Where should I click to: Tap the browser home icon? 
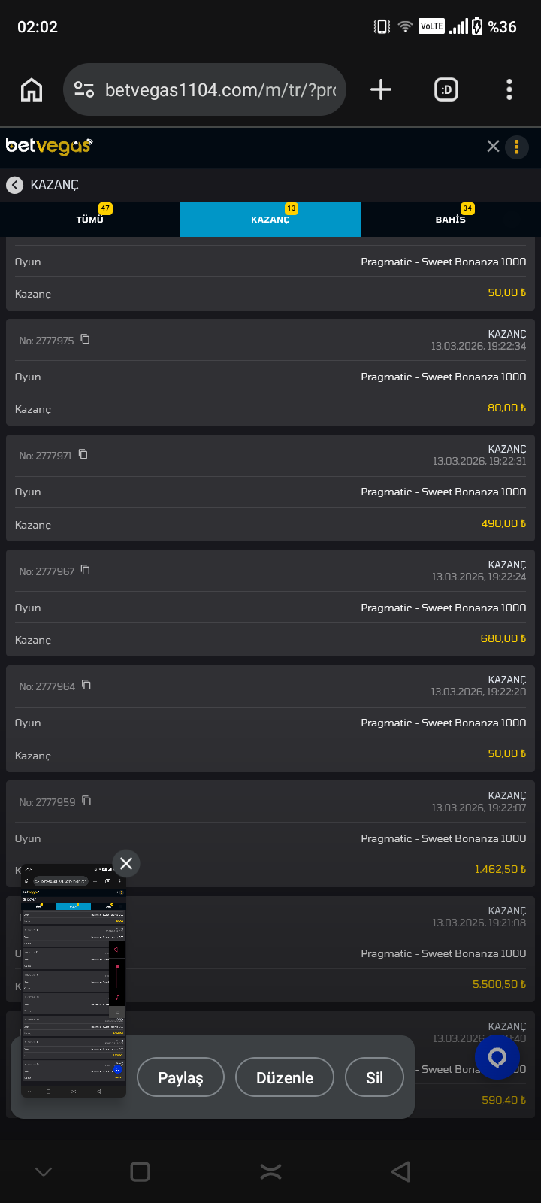tap(32, 90)
